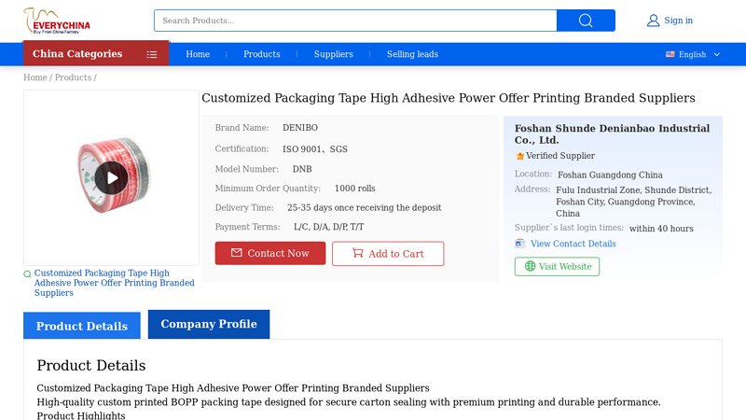Select the L/C, D/A, D/P, T/T payment terms

(329, 227)
